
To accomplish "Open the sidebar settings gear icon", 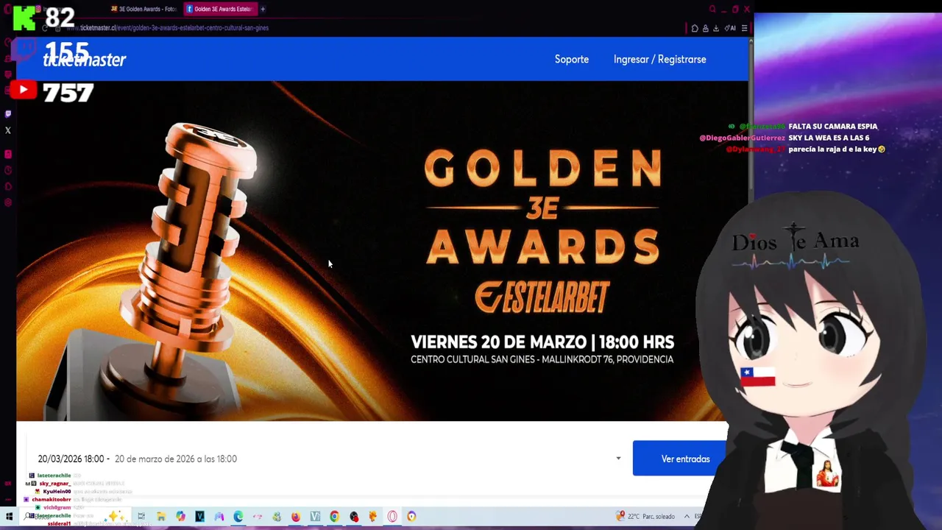I will pyautogui.click(x=8, y=202).
